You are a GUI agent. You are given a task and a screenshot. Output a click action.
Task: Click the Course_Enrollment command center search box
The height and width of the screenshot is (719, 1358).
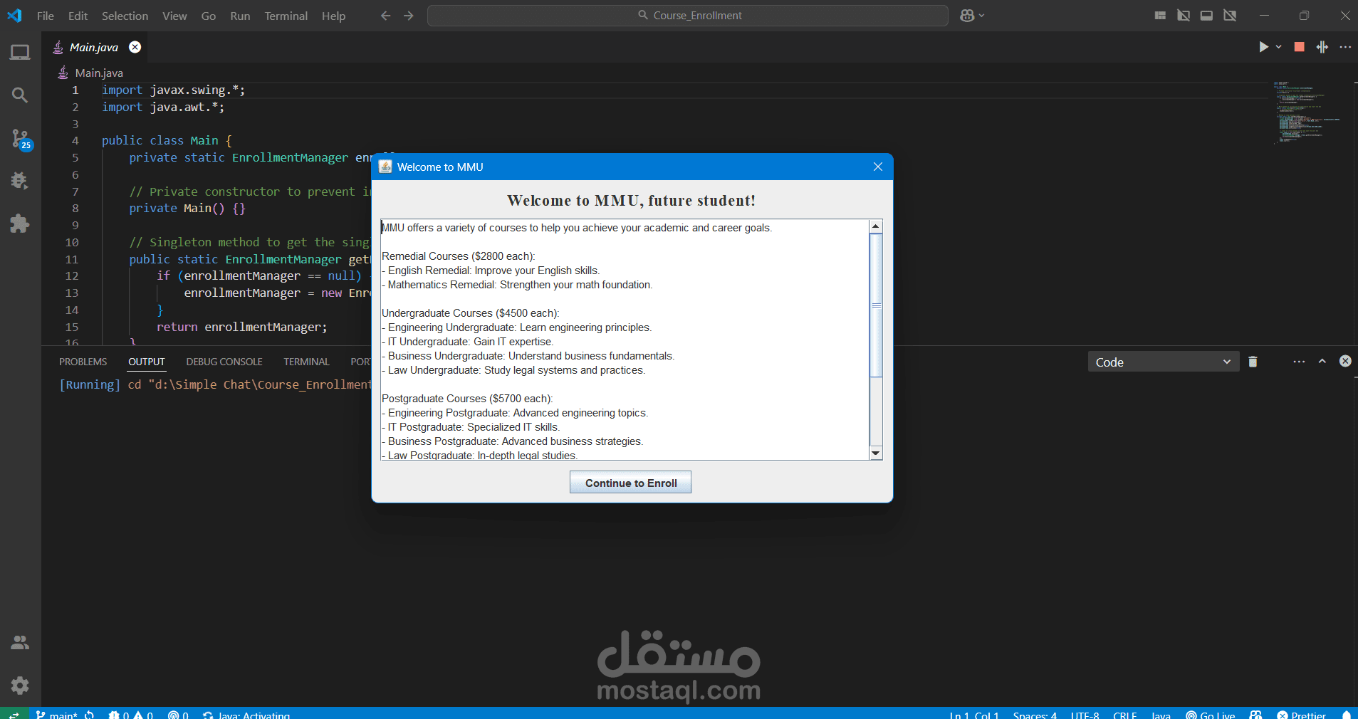click(688, 16)
